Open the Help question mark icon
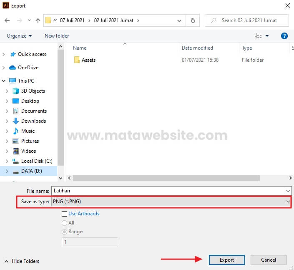Image resolution: width=294 pixels, height=270 pixels. tap(284, 36)
